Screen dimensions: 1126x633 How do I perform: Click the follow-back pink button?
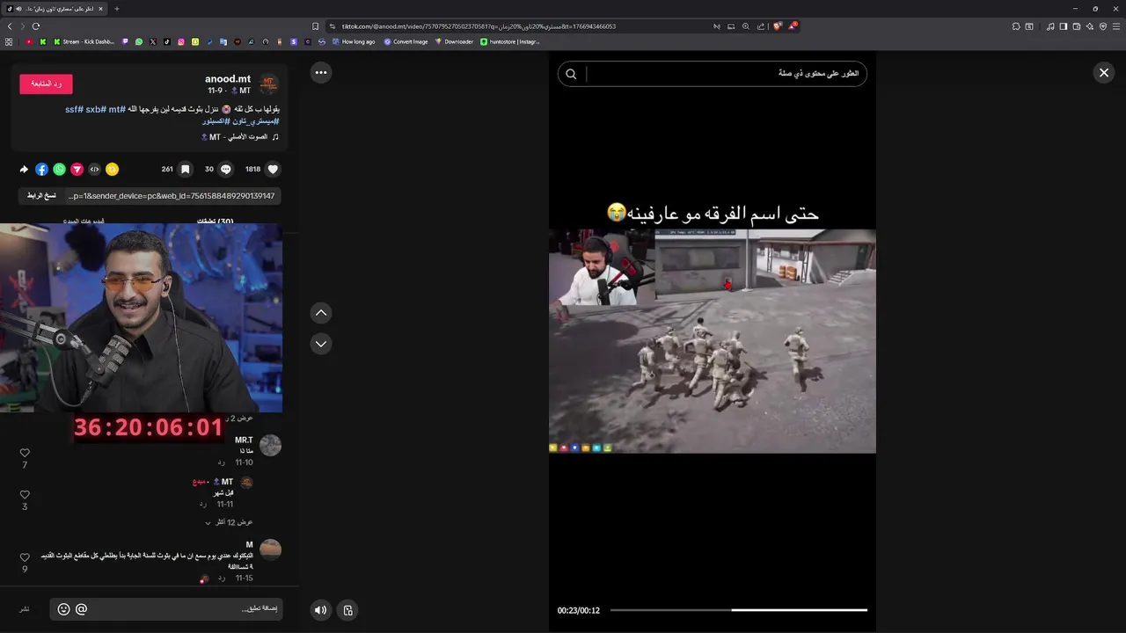(46, 84)
